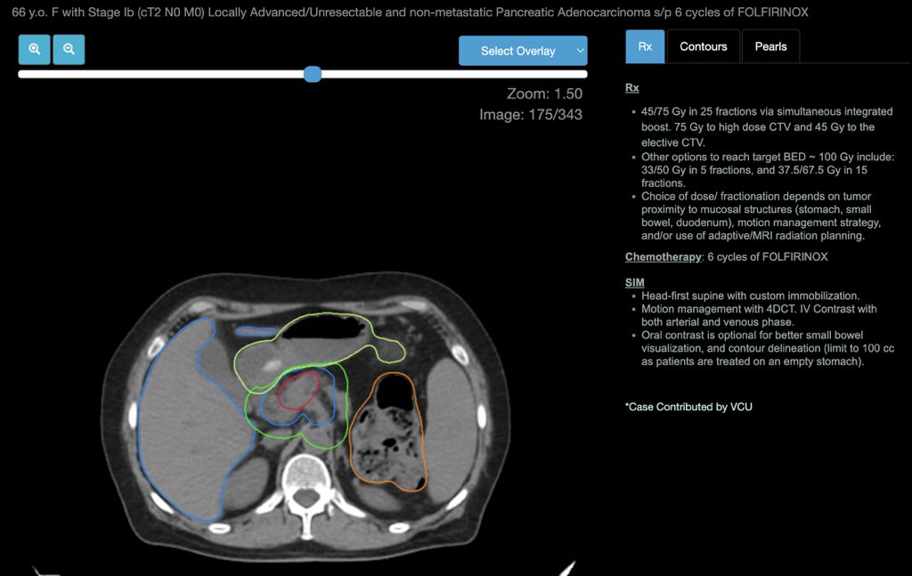Open the Contours tab
The image size is (912, 576).
[x=704, y=46]
